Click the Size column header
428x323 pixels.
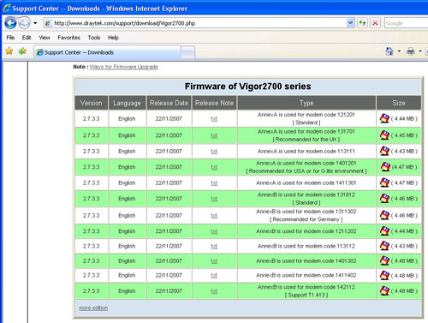click(399, 103)
